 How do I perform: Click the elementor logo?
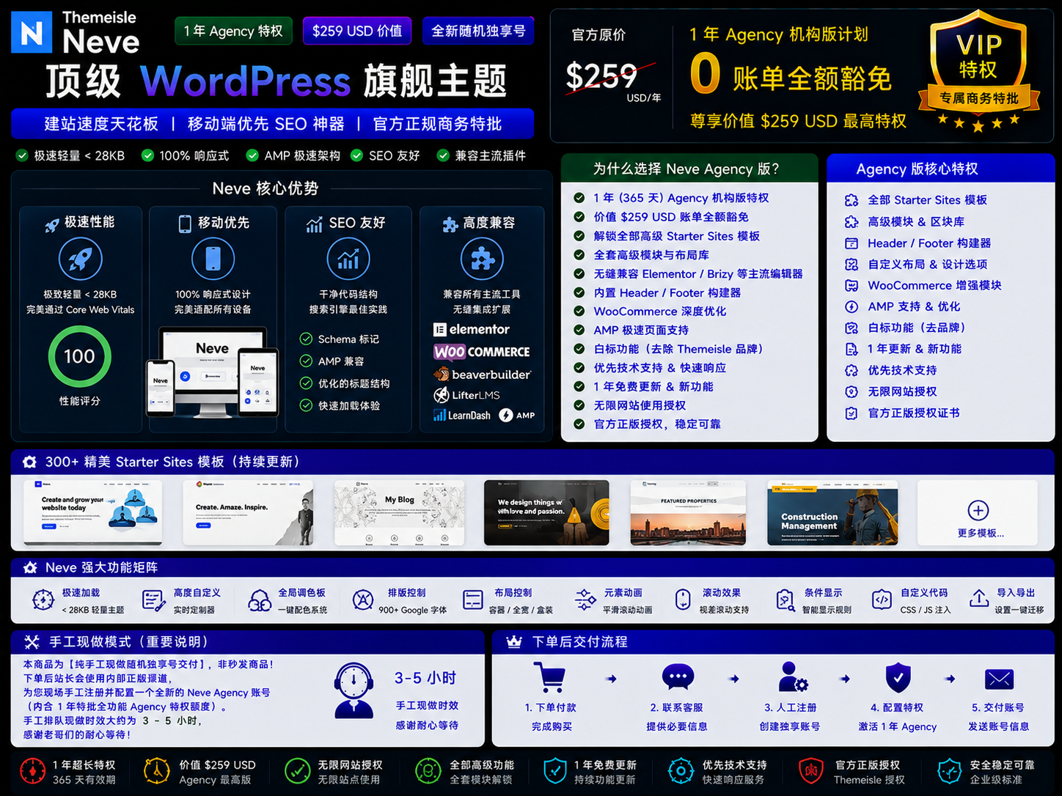(471, 330)
